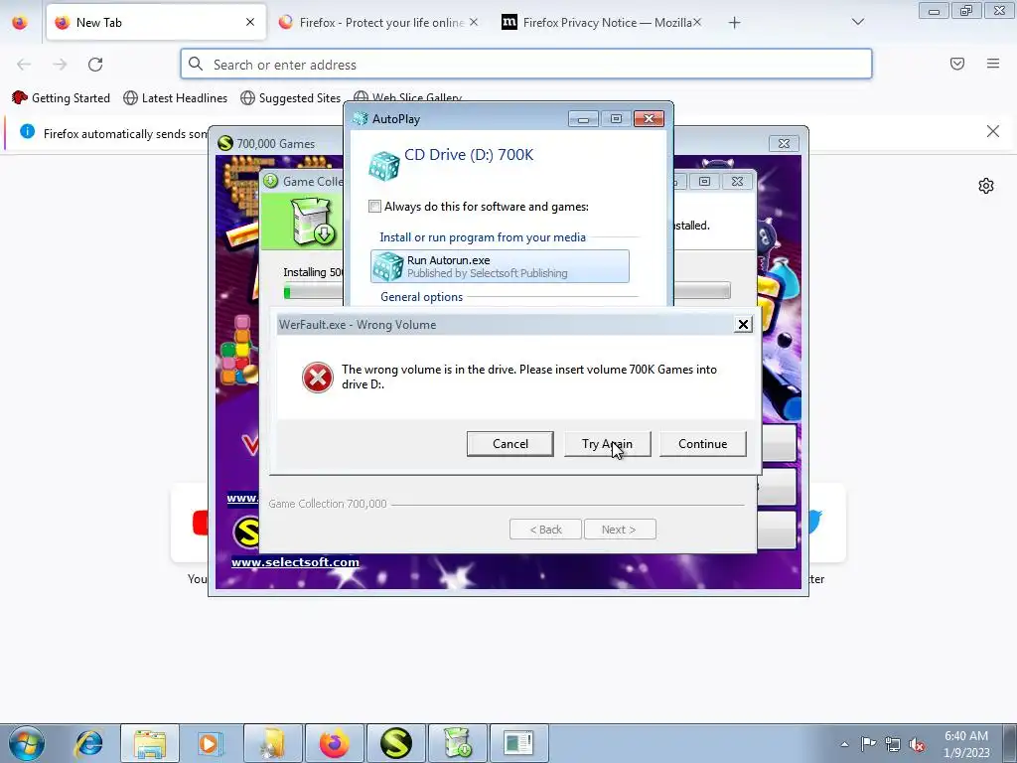Check Always do this for software and games
Screen dimensions: 1017x763
click(374, 207)
